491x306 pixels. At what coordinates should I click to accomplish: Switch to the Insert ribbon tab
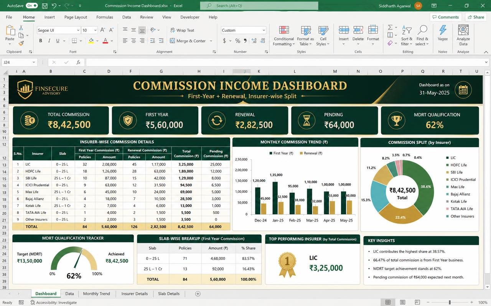click(x=49, y=17)
